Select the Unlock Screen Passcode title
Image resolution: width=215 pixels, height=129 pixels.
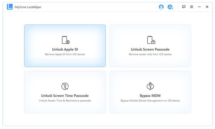150,50
